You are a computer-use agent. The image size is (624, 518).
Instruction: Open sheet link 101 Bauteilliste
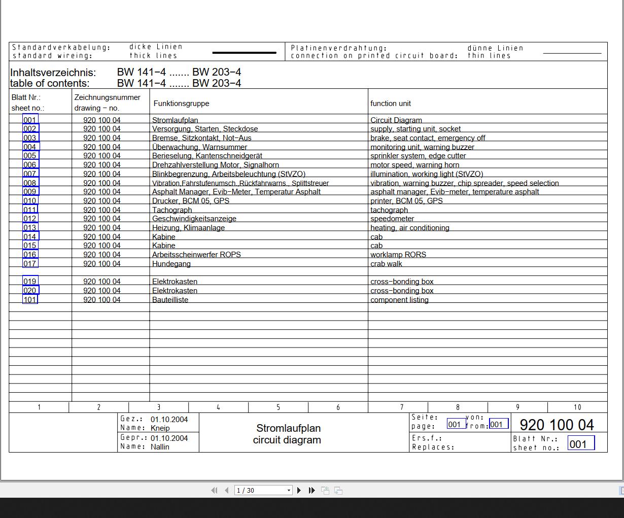[30, 299]
